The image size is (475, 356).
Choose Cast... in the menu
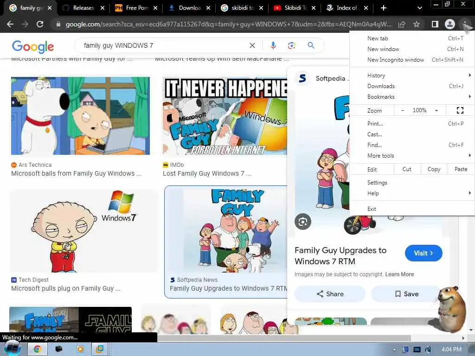tap(412, 134)
